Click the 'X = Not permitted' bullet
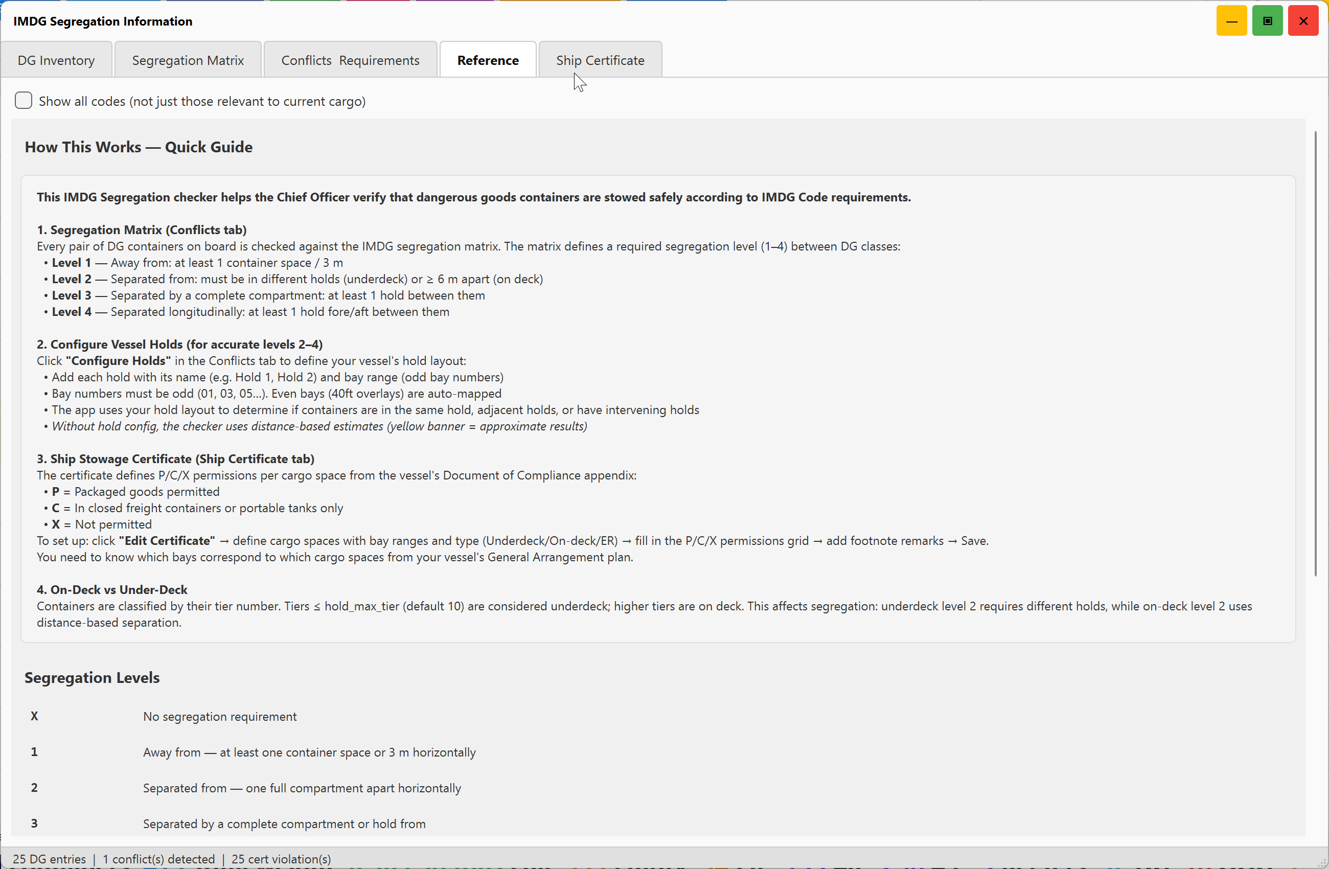 point(98,524)
